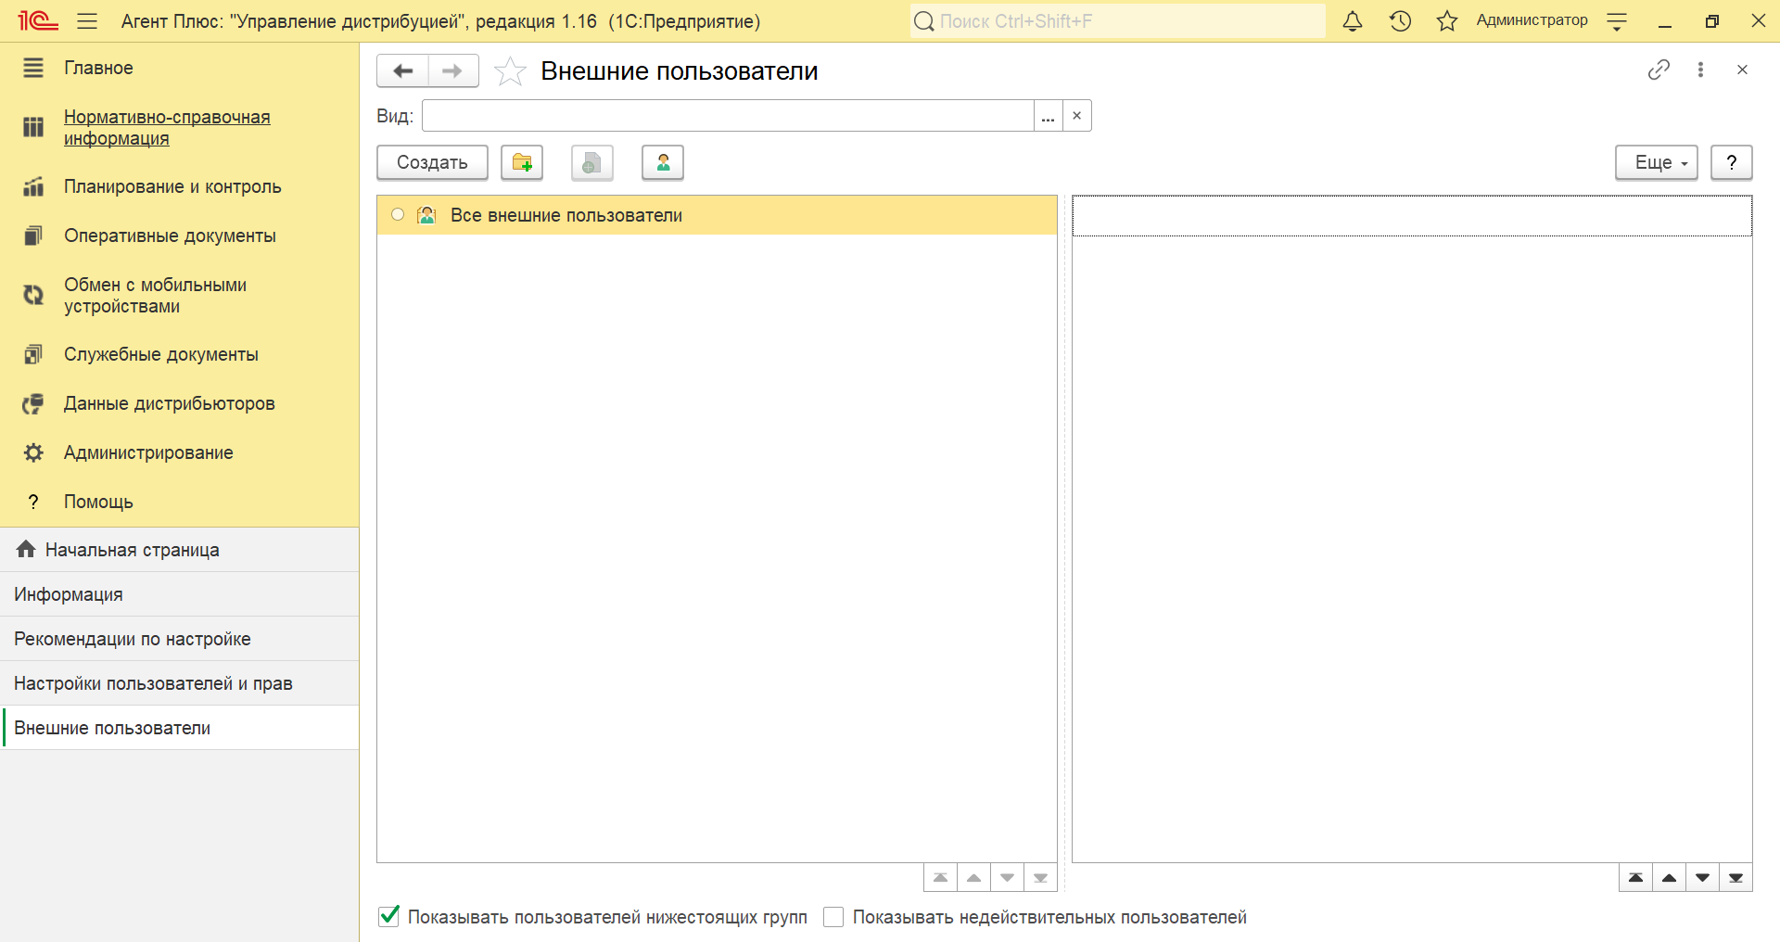The width and height of the screenshot is (1780, 942).
Task: Open the notifications bell
Action: [x=1353, y=21]
